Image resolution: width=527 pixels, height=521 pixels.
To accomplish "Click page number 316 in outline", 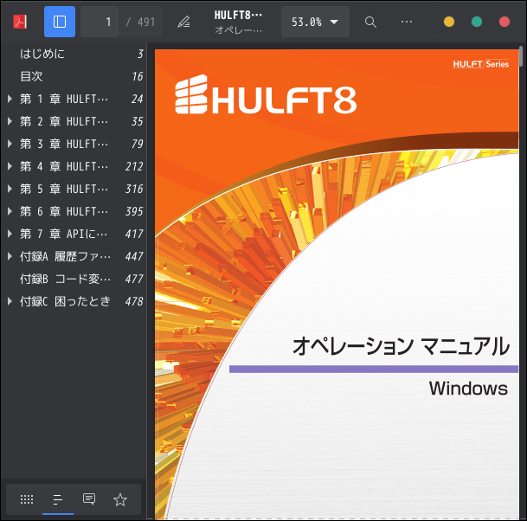I will click(134, 189).
